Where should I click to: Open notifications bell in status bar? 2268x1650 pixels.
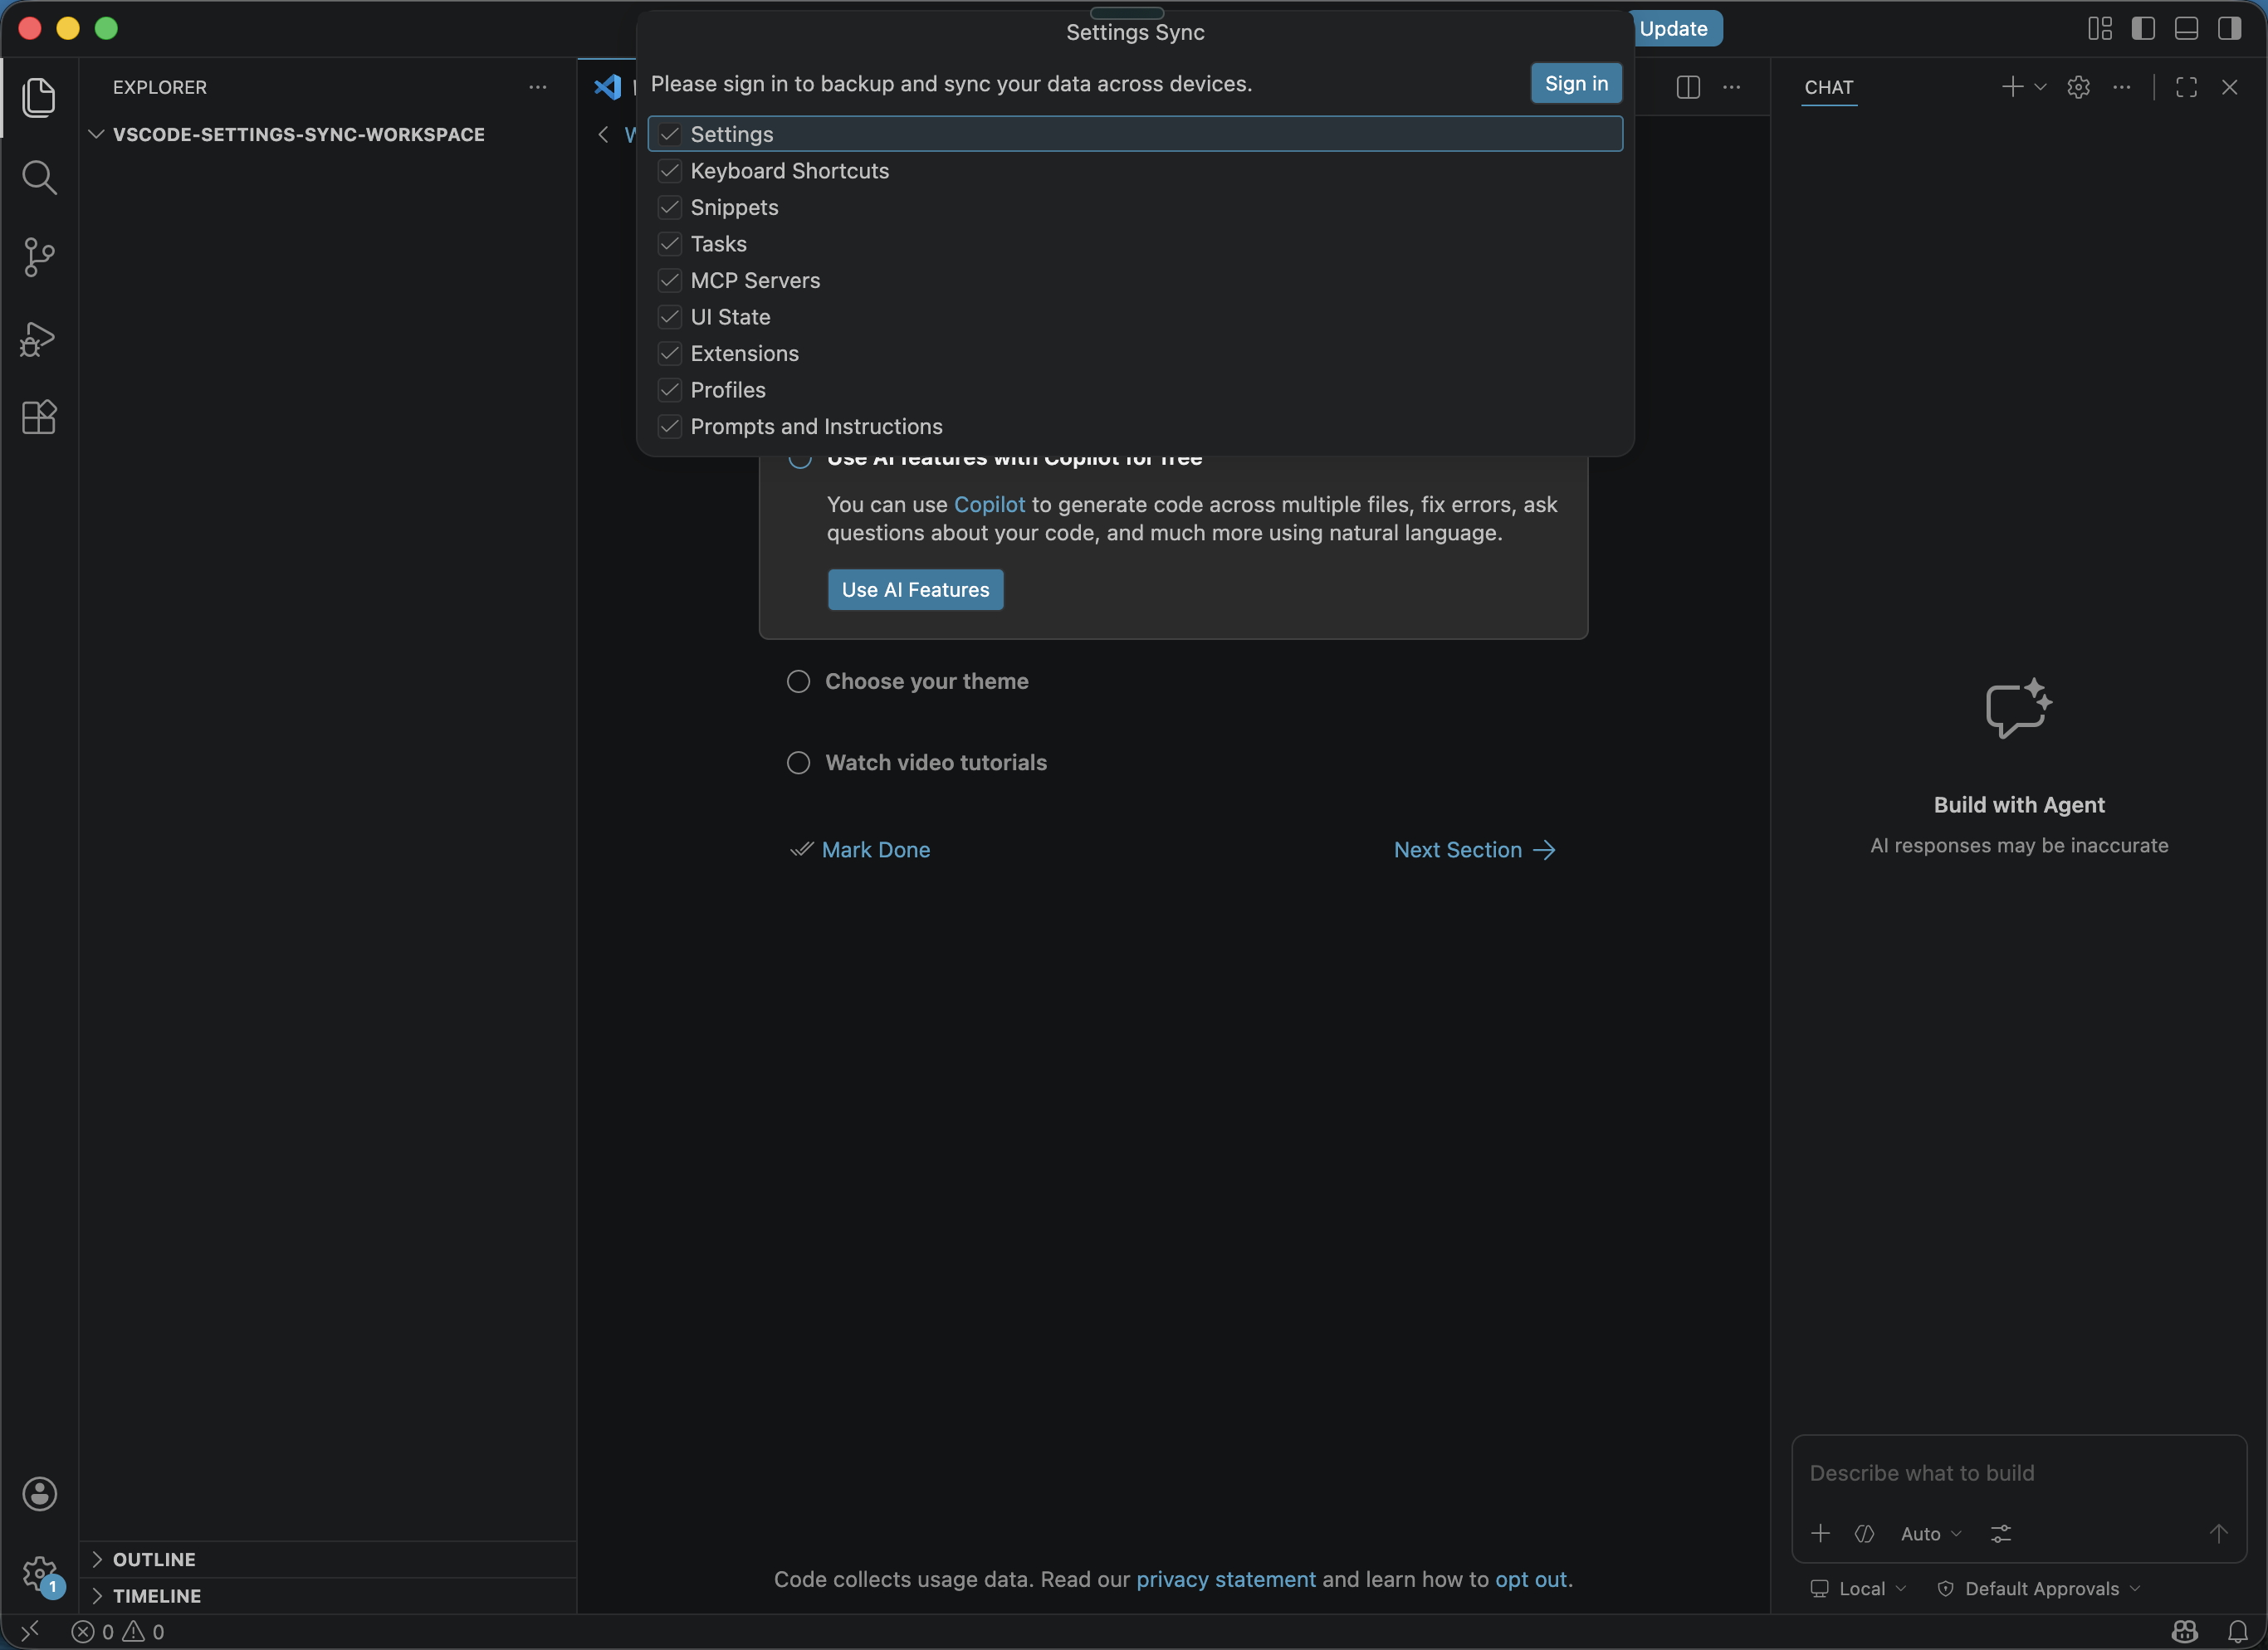[2238, 1632]
